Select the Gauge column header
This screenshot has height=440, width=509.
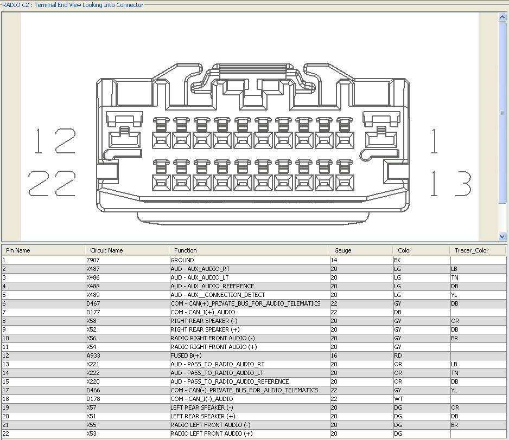pyautogui.click(x=361, y=250)
